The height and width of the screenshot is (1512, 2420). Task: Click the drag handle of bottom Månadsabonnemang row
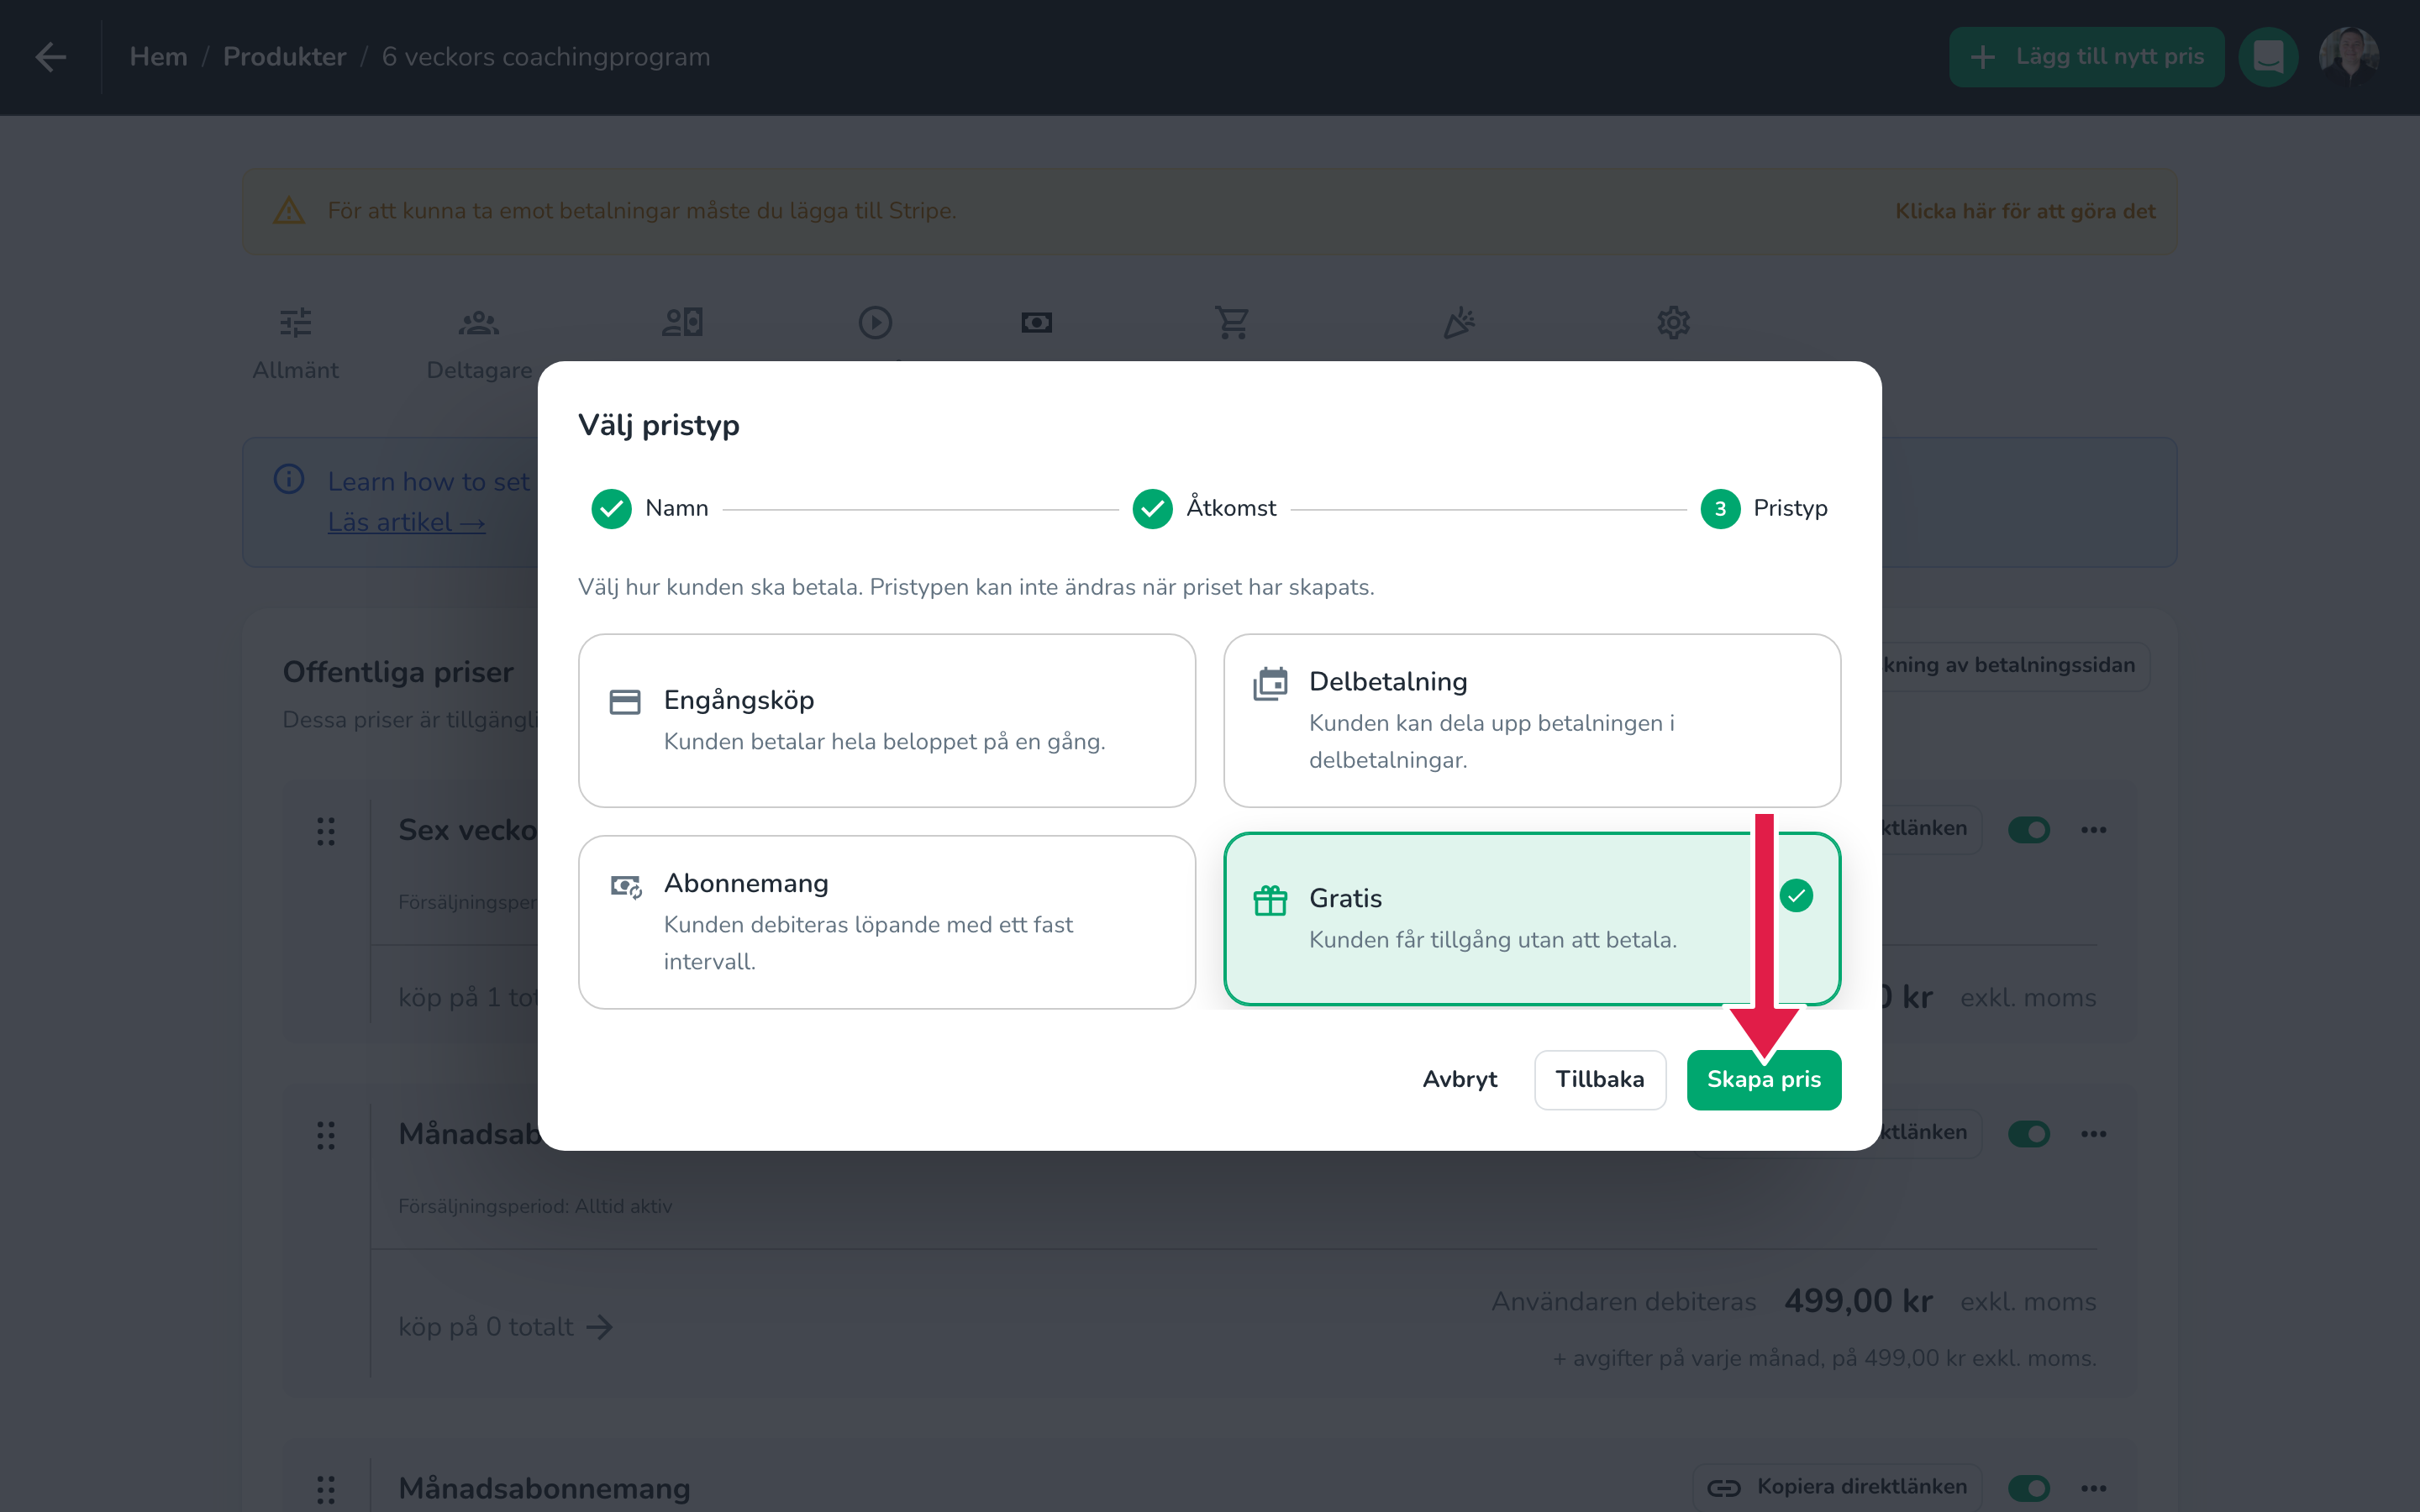(x=326, y=1489)
